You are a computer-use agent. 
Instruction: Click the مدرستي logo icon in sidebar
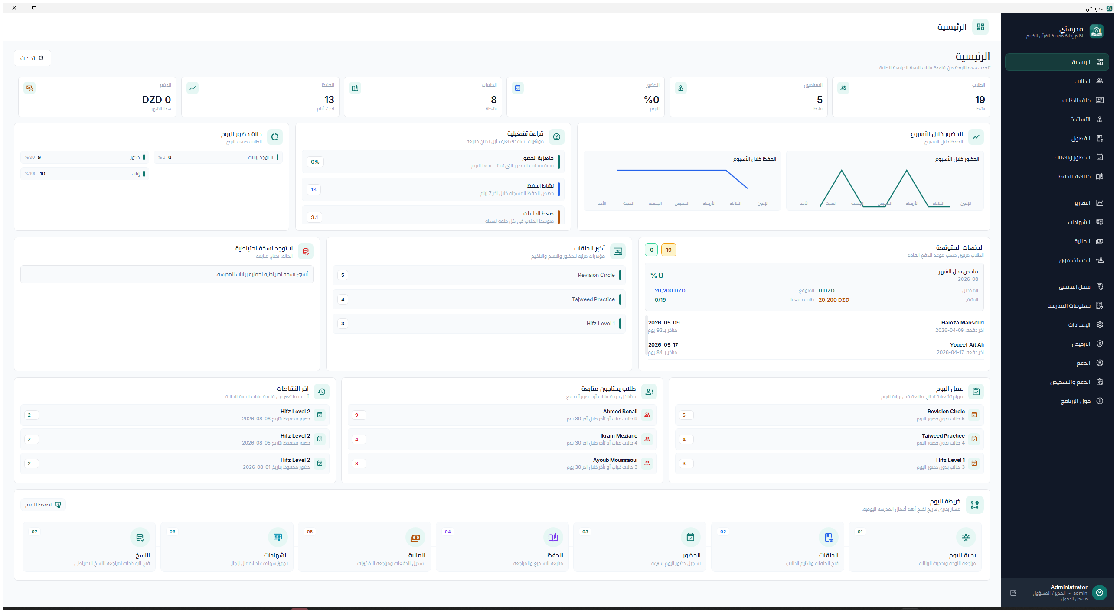coord(1097,31)
